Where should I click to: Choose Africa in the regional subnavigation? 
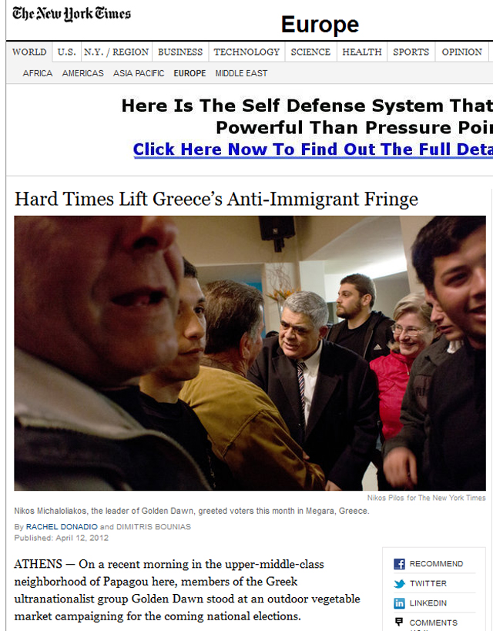pyautogui.click(x=38, y=73)
